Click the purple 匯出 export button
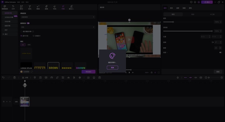 (207, 2)
